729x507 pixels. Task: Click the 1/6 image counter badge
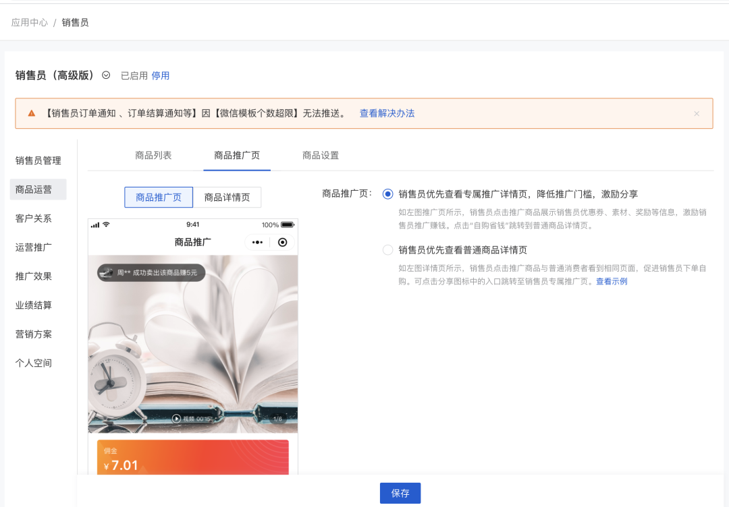(x=277, y=419)
